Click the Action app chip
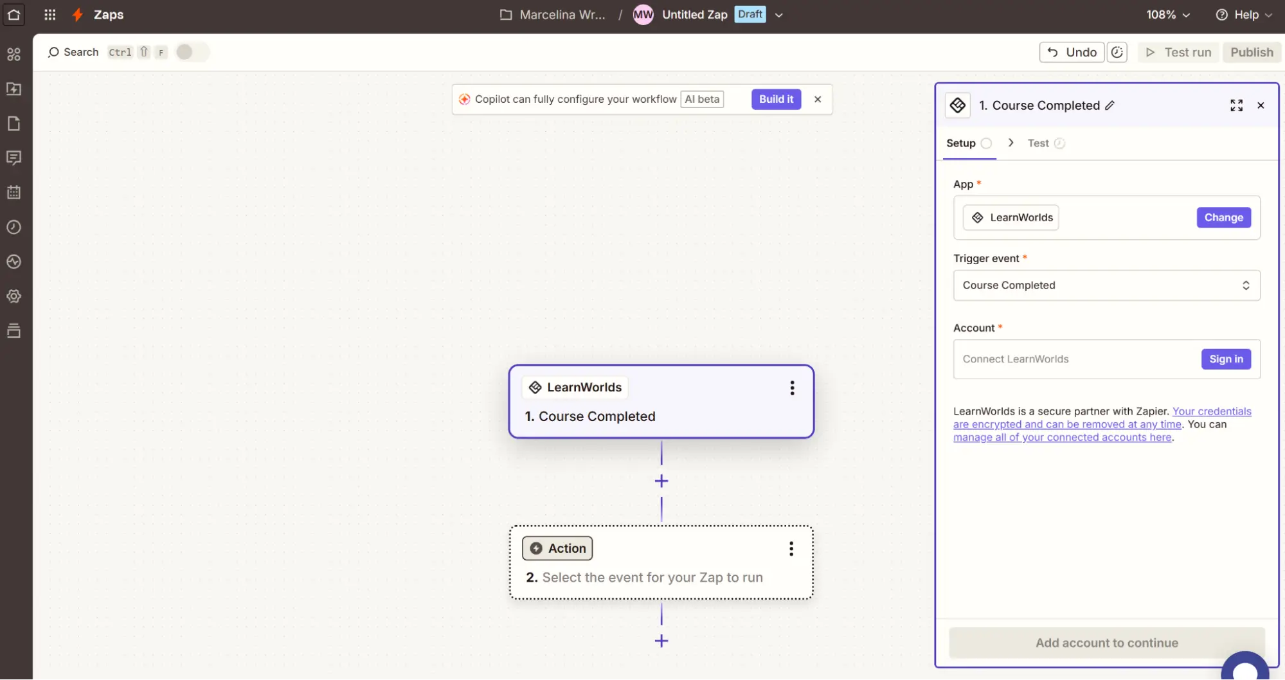1285x680 pixels. 557,548
